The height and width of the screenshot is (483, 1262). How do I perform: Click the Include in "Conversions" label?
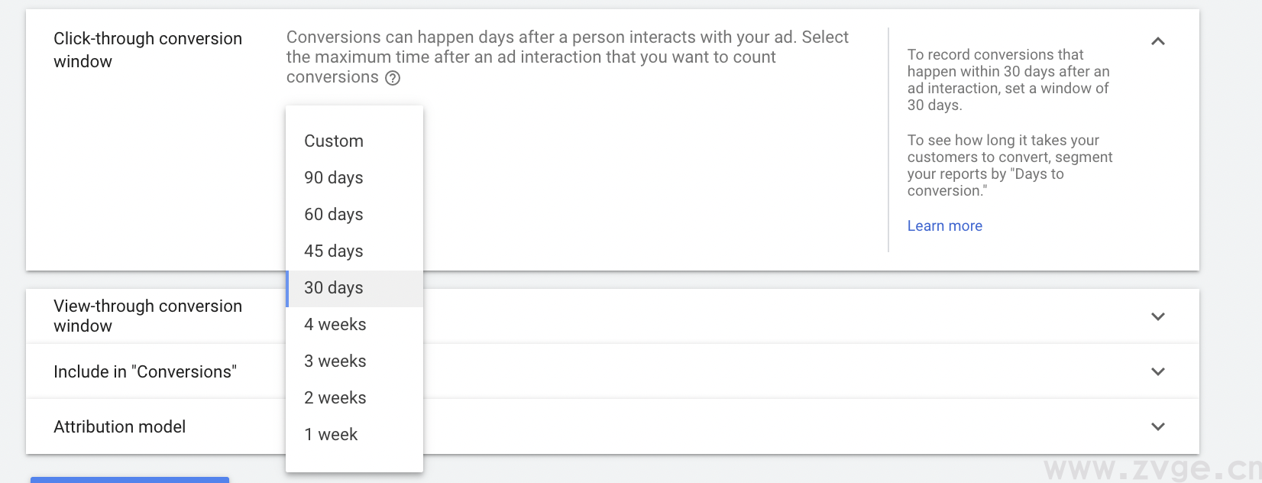145,372
